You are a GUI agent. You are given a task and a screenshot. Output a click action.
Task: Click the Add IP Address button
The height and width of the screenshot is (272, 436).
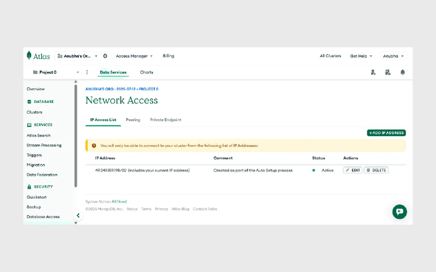[386, 133]
